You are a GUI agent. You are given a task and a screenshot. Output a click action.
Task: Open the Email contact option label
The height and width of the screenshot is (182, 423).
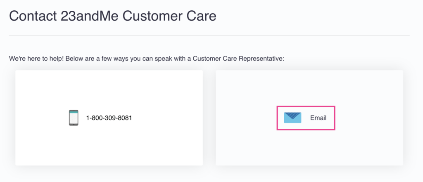tap(318, 118)
